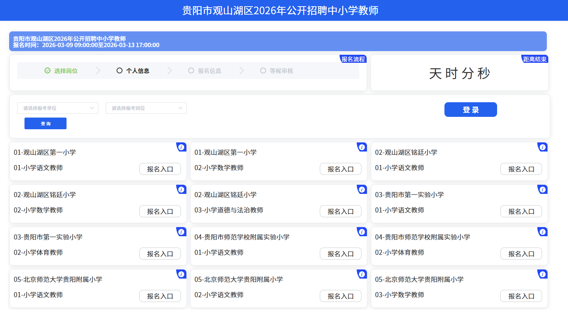Click chevron arrow after 选择岗位 step

pos(98,71)
